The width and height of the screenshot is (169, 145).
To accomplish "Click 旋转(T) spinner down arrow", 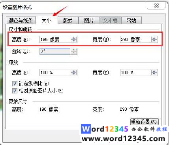I will 74,52.
